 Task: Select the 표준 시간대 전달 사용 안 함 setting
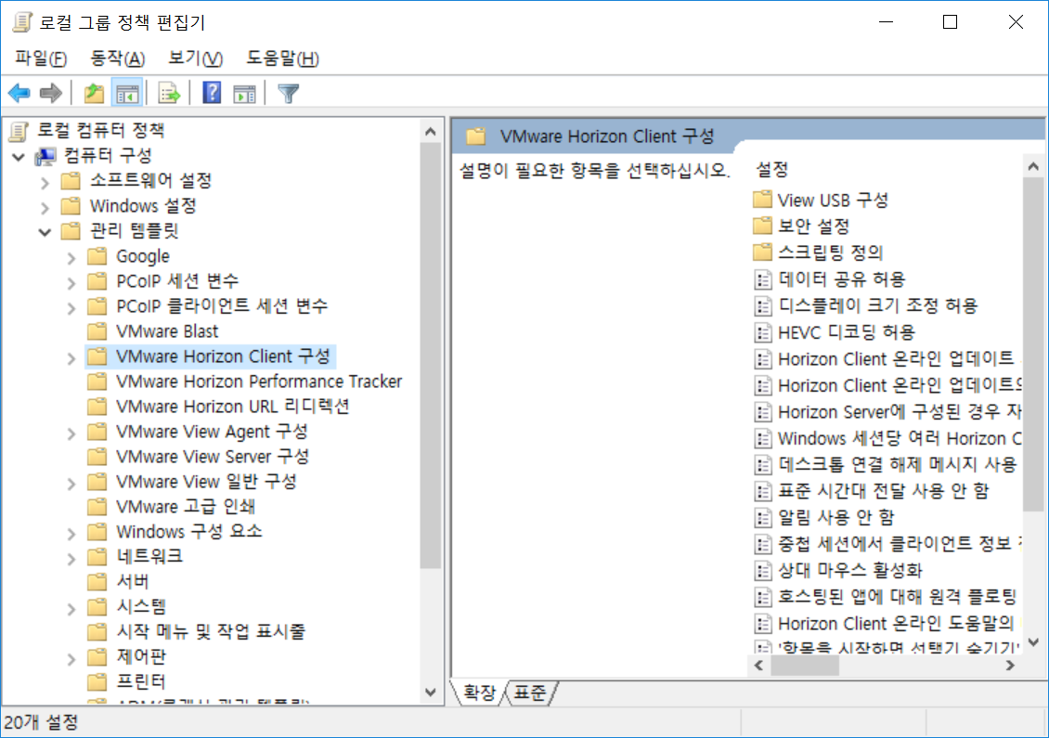(871, 491)
